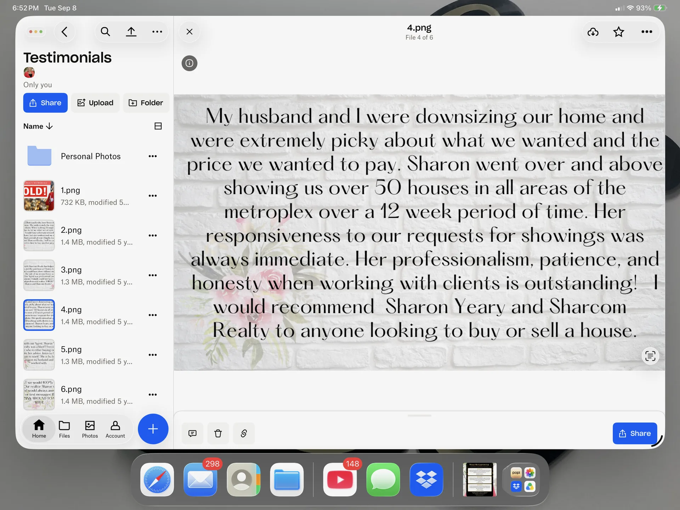Screen dimensions: 680x510
Task: Open YouTube from the dock
Action: (340, 480)
